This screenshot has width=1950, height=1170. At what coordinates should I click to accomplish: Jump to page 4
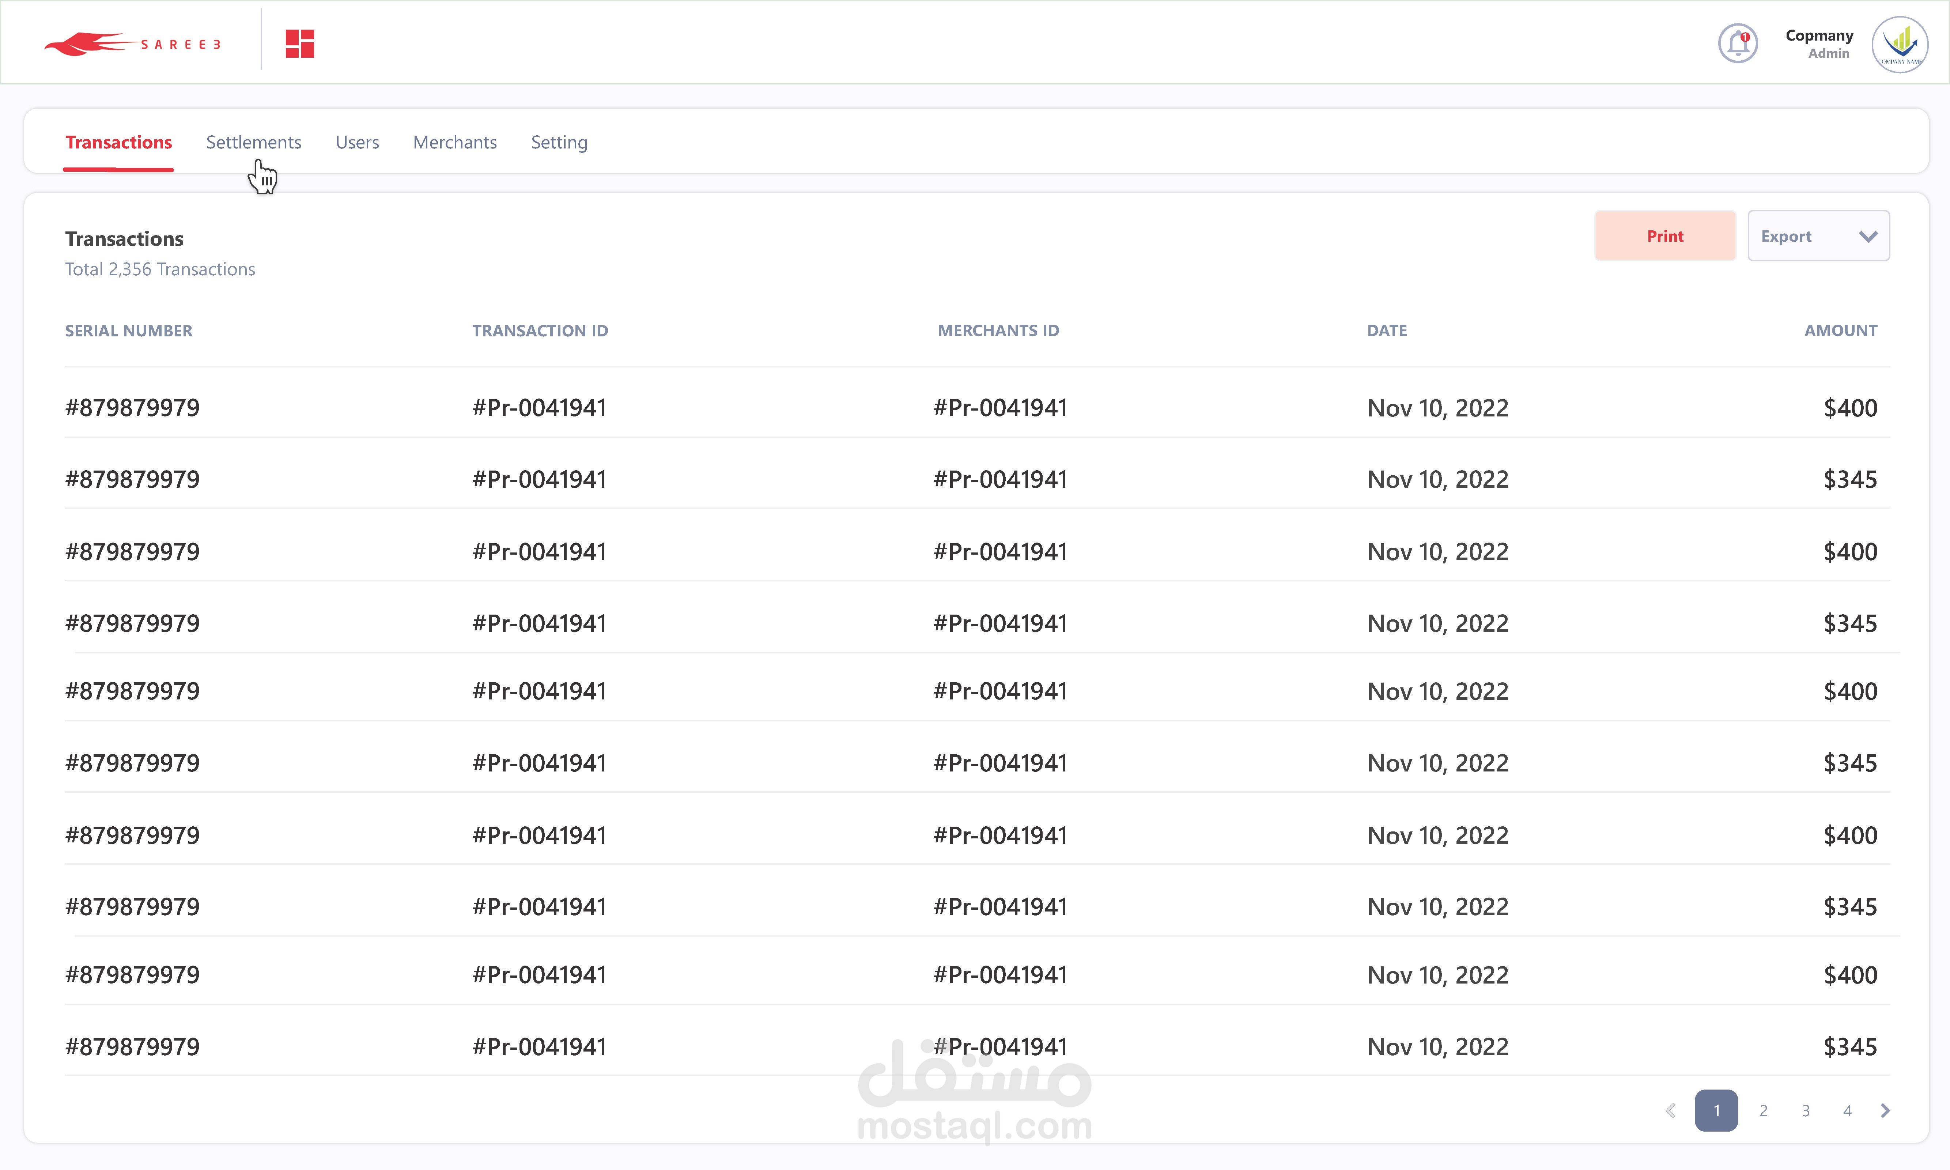coord(1848,1110)
